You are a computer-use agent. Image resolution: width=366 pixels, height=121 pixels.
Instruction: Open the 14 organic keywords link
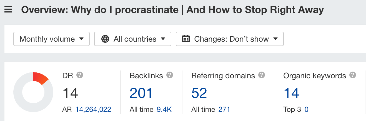(x=291, y=93)
